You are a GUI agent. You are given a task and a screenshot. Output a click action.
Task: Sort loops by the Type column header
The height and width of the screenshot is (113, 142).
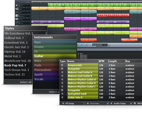63,61
